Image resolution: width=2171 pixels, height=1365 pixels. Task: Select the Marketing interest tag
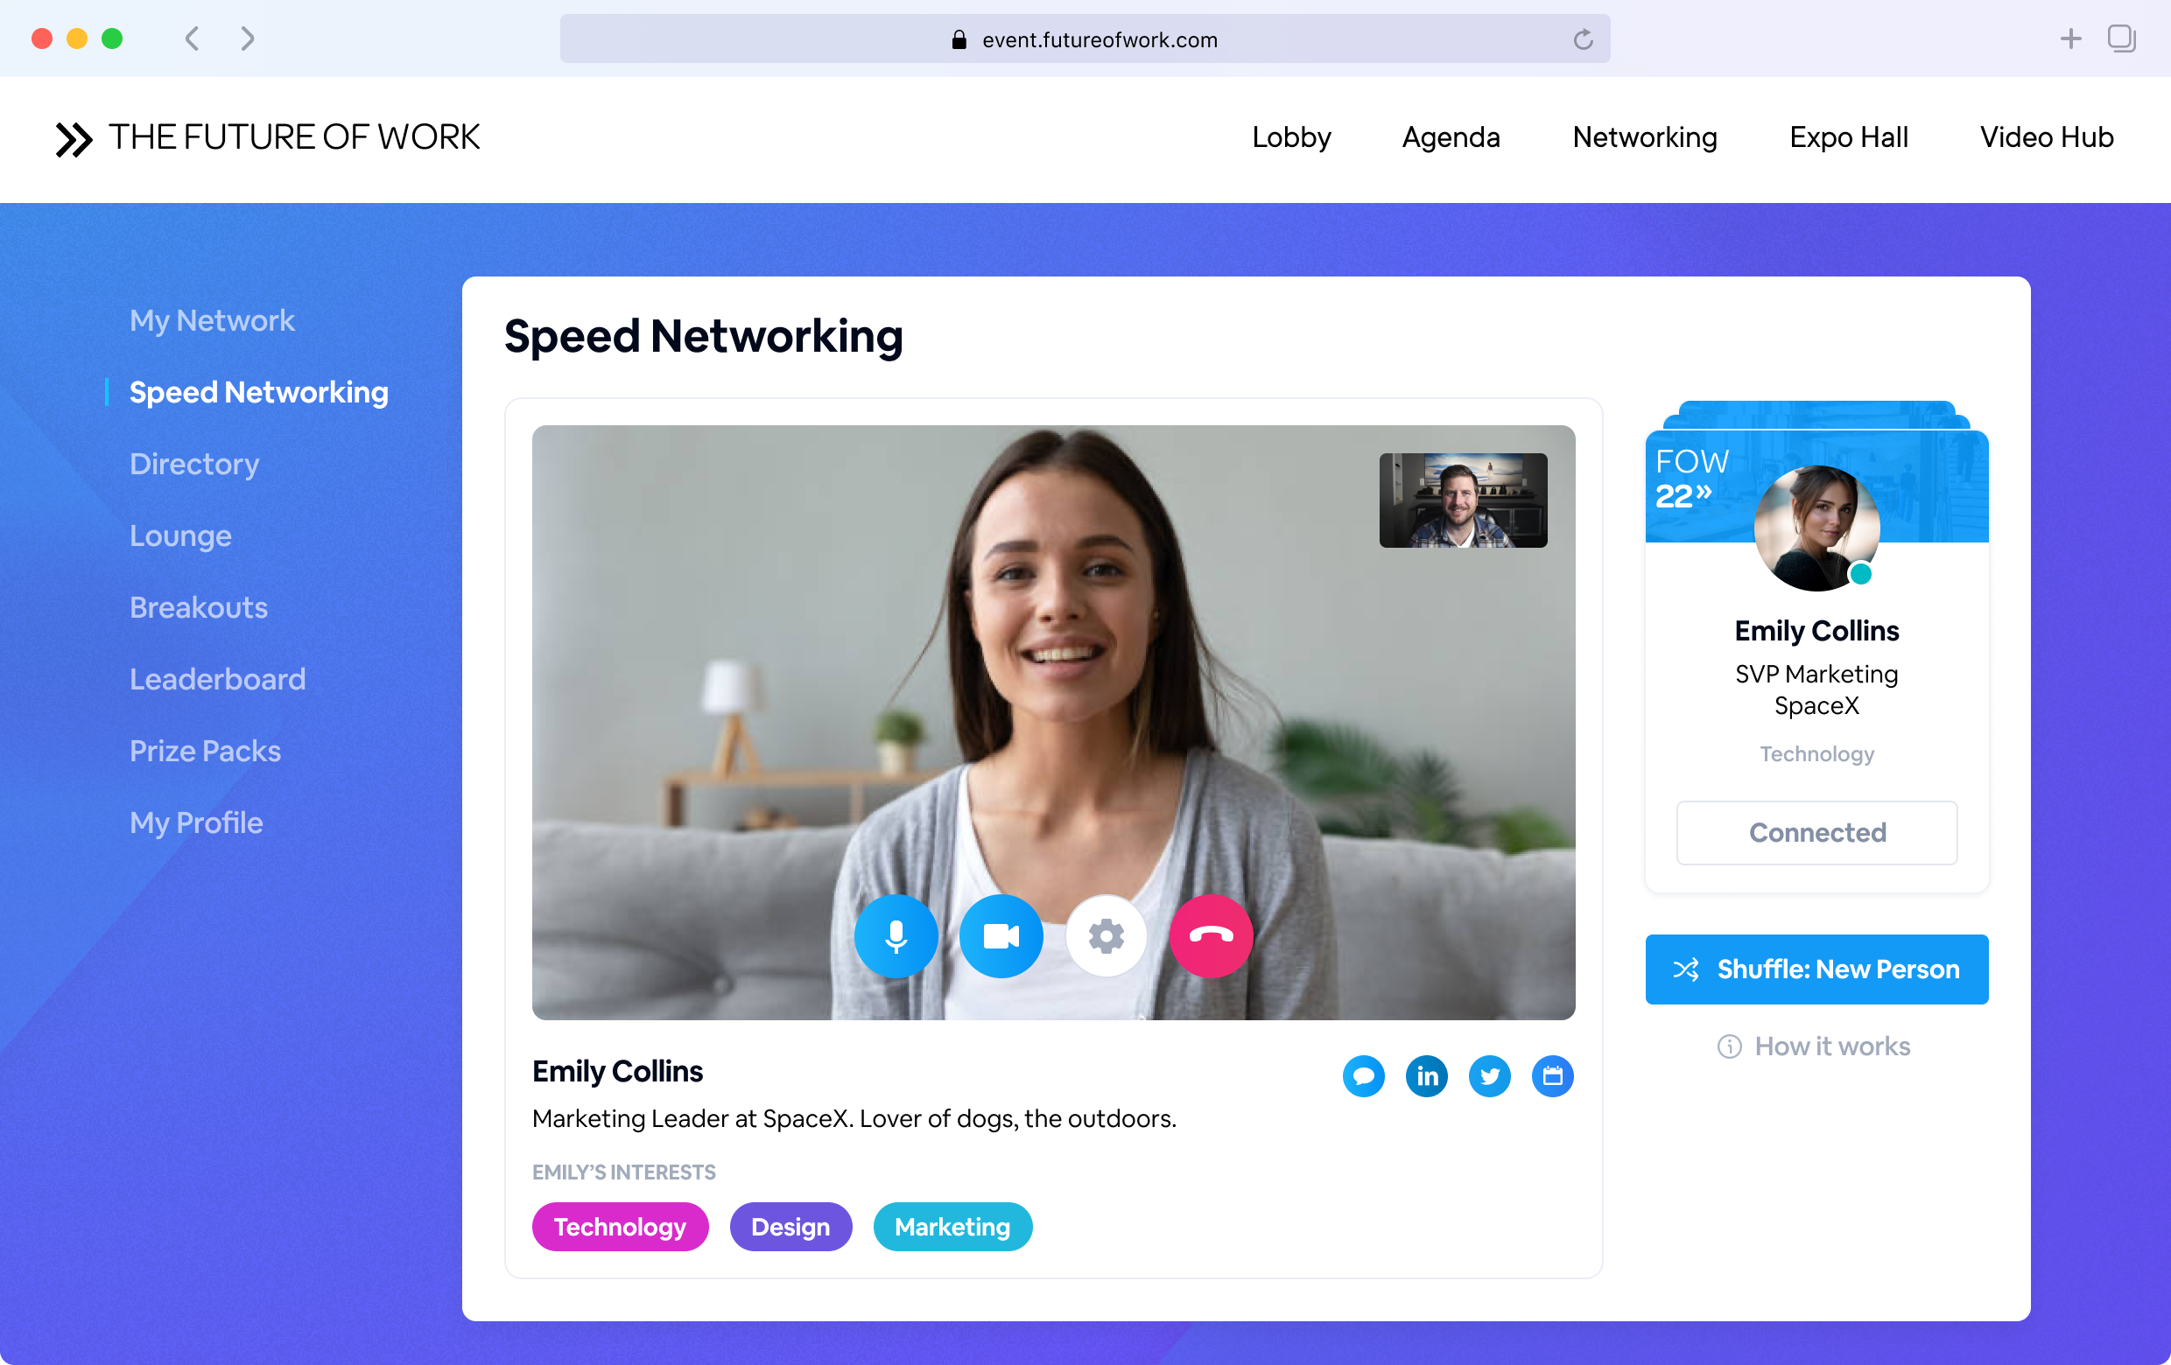(950, 1227)
